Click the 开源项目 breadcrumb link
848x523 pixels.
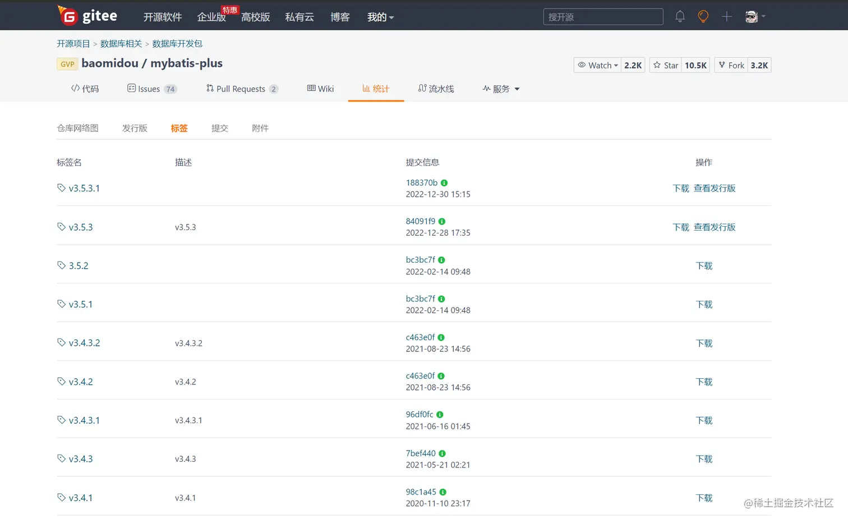[73, 44]
